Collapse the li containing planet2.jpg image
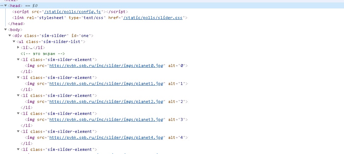This screenshot has width=344, height=154. tap(18, 95)
